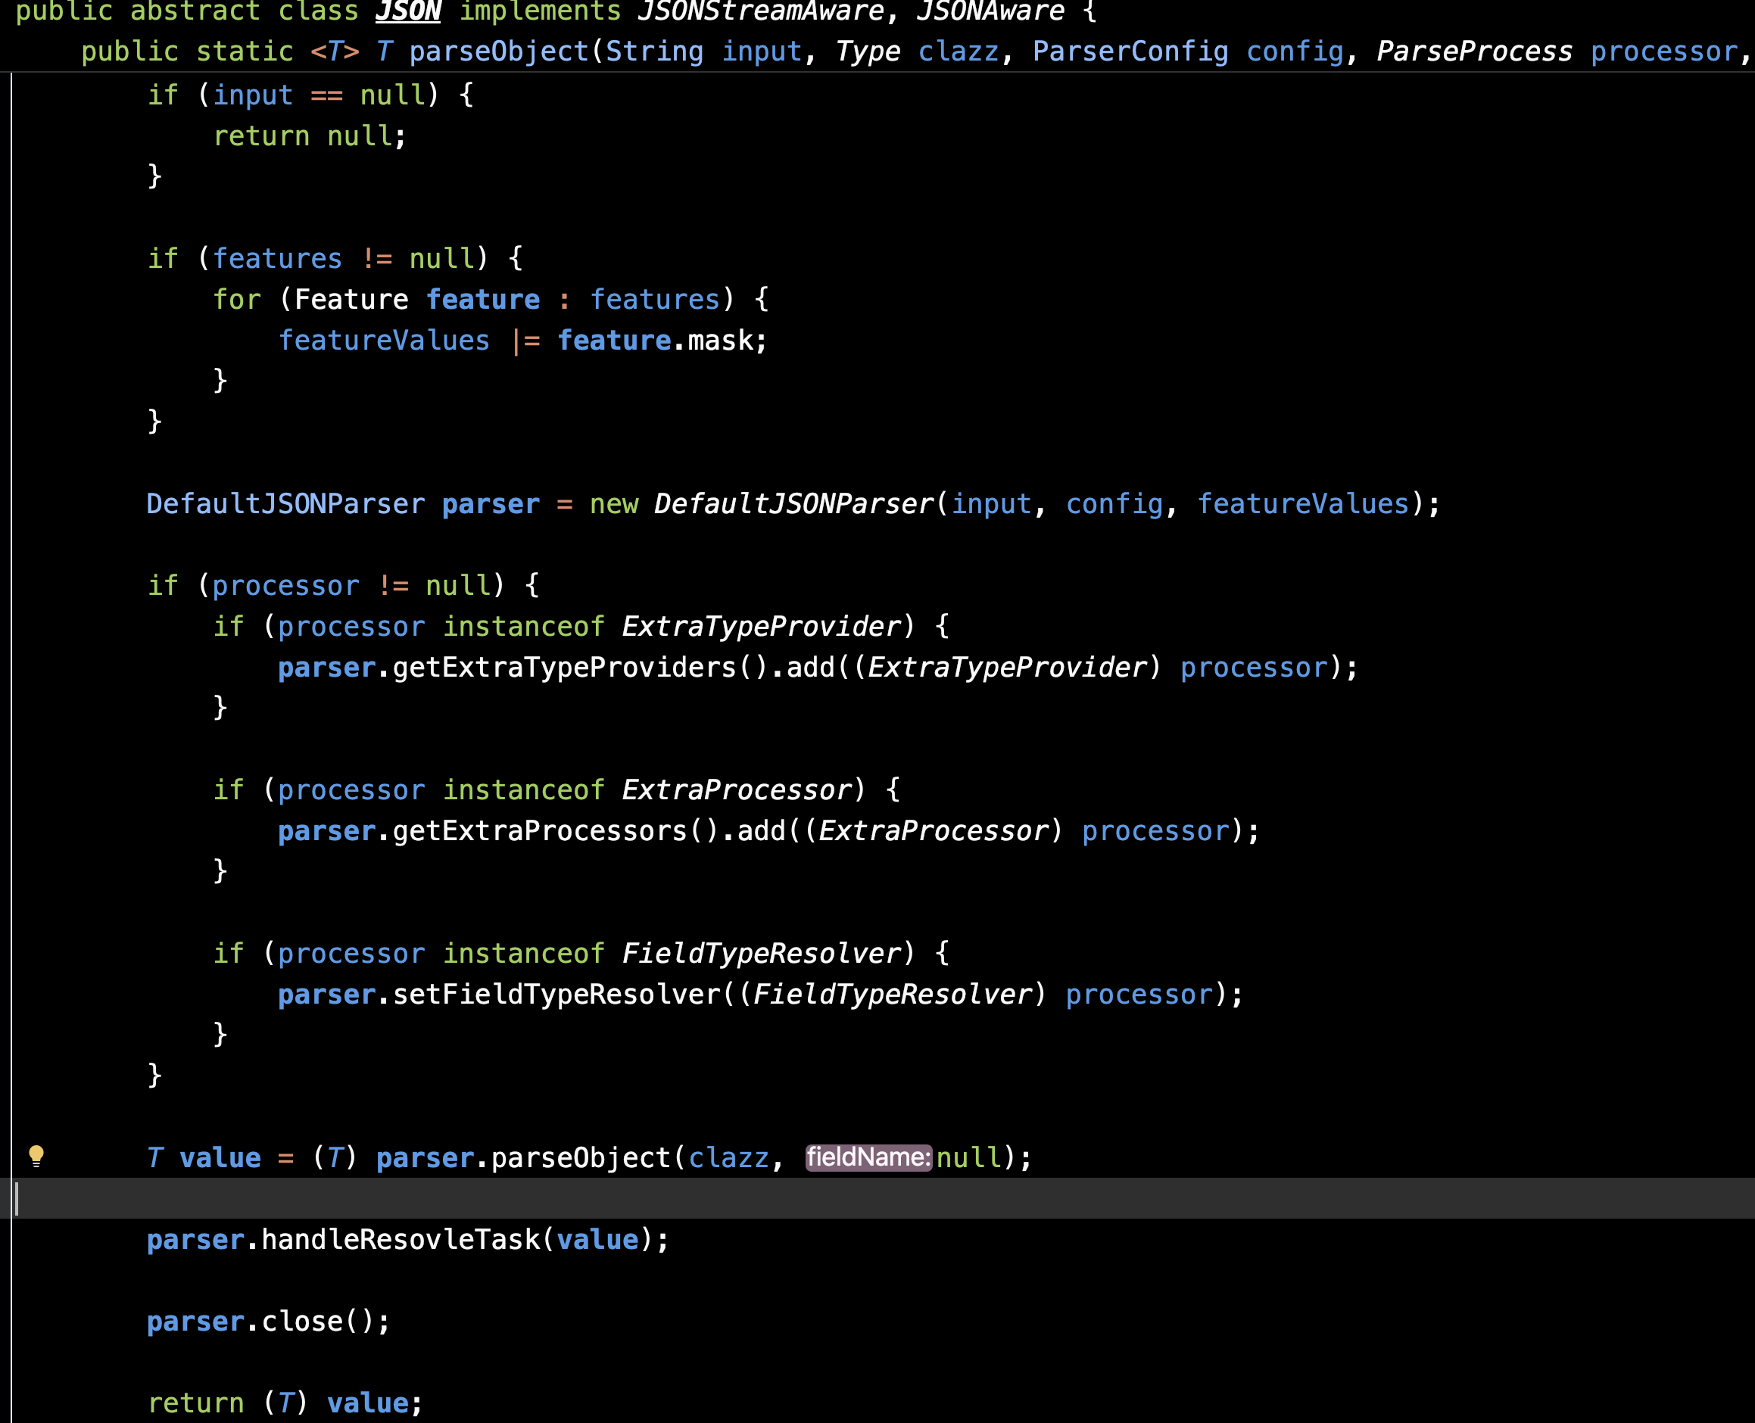
Task: Click FieldTypeResolver in instanceof check
Action: pos(762,953)
